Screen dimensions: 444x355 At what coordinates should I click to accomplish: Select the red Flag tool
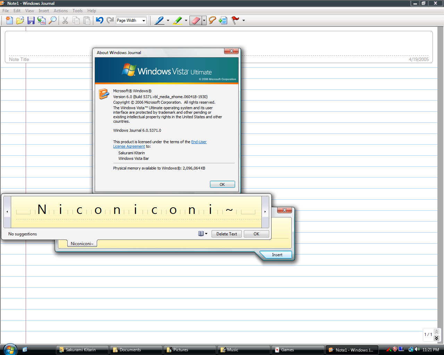point(235,20)
